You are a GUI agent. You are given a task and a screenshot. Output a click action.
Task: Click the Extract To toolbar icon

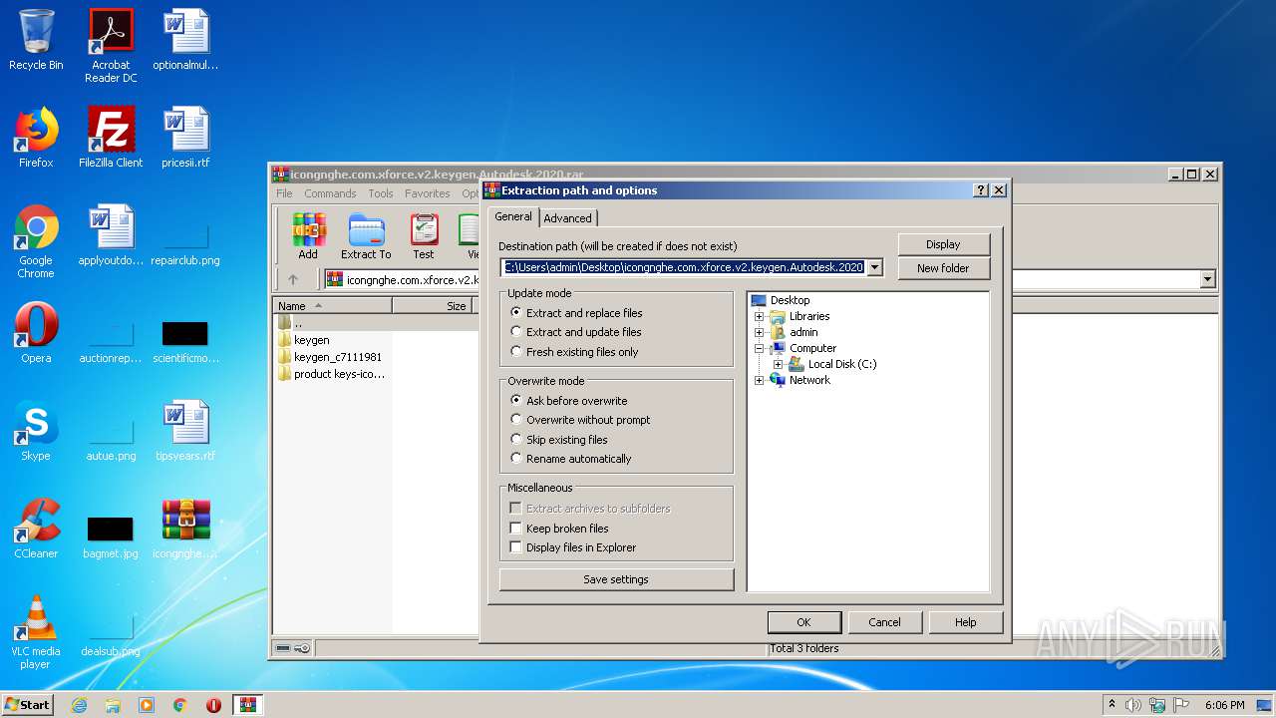point(366,236)
